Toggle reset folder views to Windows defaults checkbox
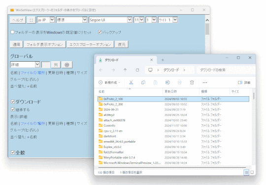 (12, 32)
